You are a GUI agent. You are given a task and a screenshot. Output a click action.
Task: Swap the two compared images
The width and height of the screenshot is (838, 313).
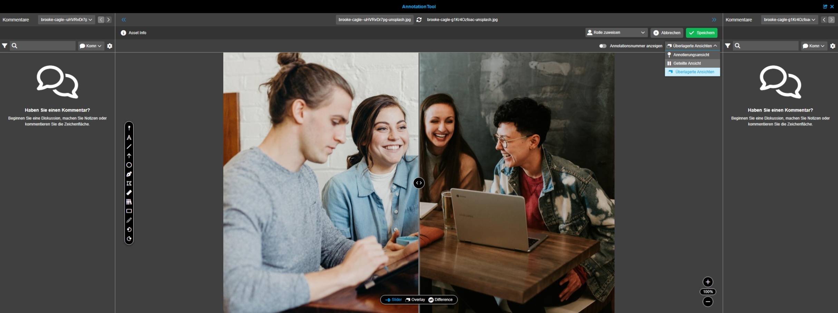(419, 20)
